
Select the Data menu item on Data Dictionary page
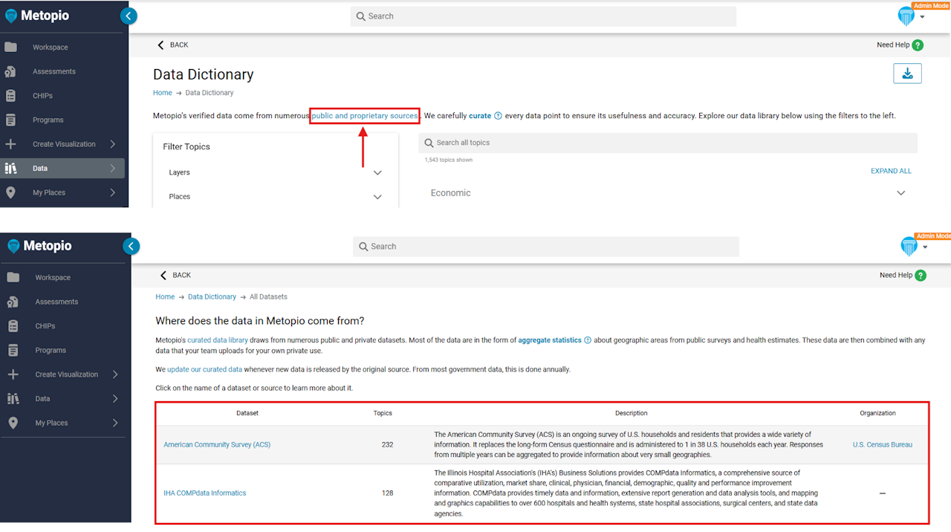coord(62,169)
